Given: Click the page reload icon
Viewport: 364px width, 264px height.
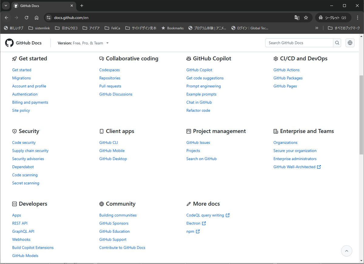Looking at the screenshot, I should click(x=26, y=18).
